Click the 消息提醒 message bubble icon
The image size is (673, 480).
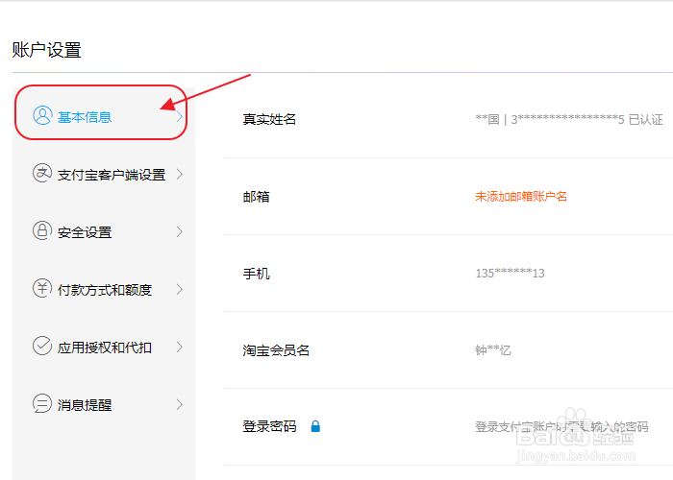pyautogui.click(x=42, y=403)
